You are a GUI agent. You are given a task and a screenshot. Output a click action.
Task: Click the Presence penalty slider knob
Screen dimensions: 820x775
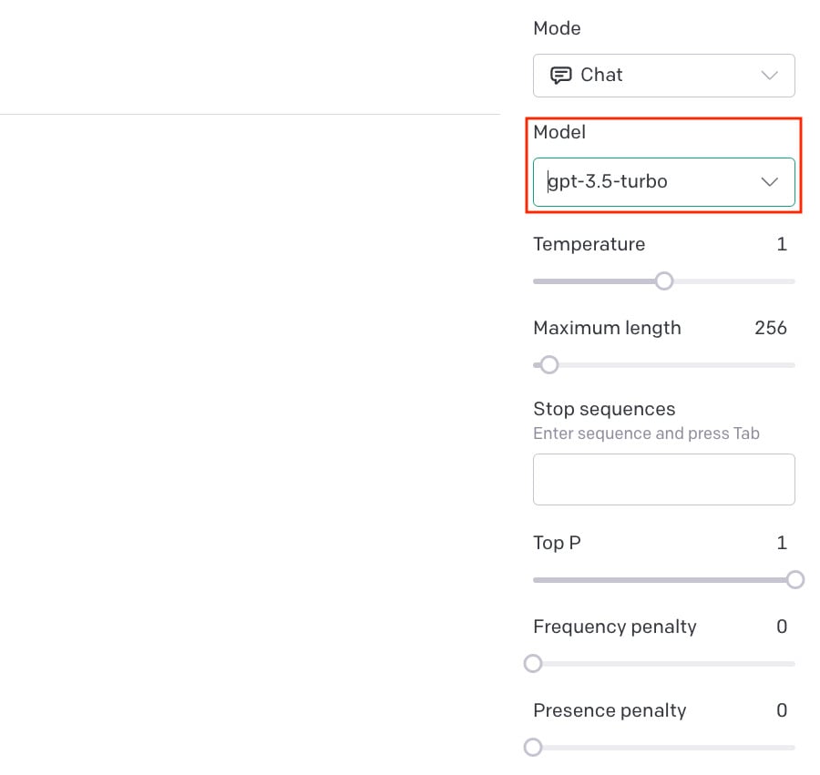[534, 748]
